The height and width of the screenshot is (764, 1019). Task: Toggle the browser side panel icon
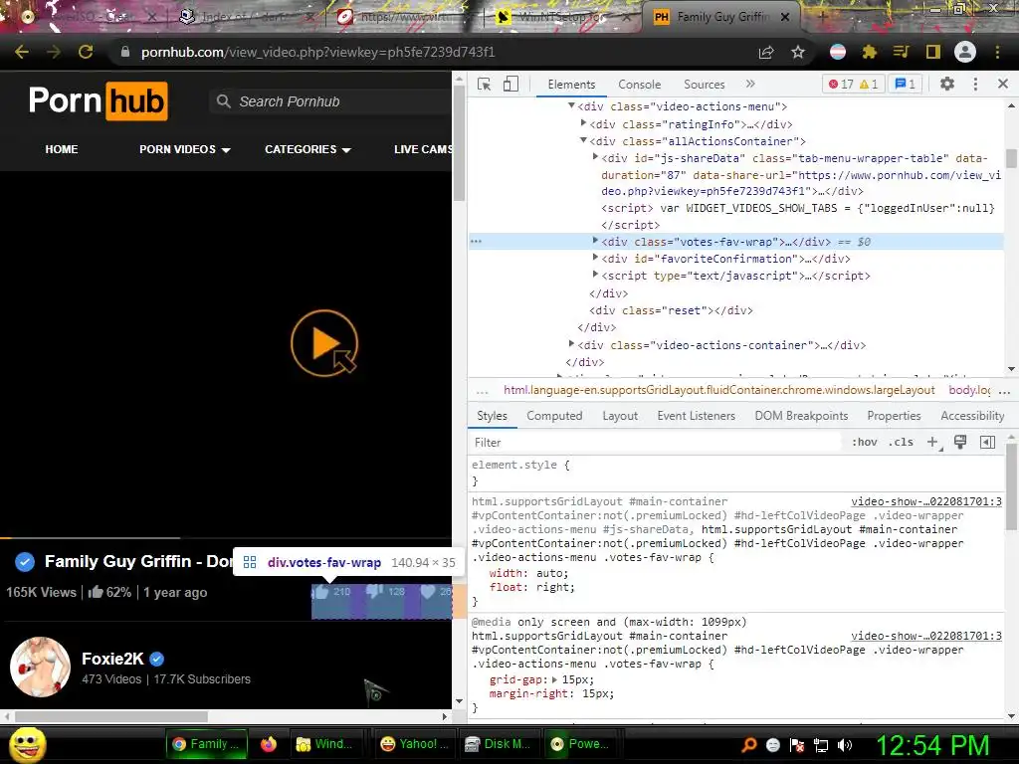(x=933, y=52)
